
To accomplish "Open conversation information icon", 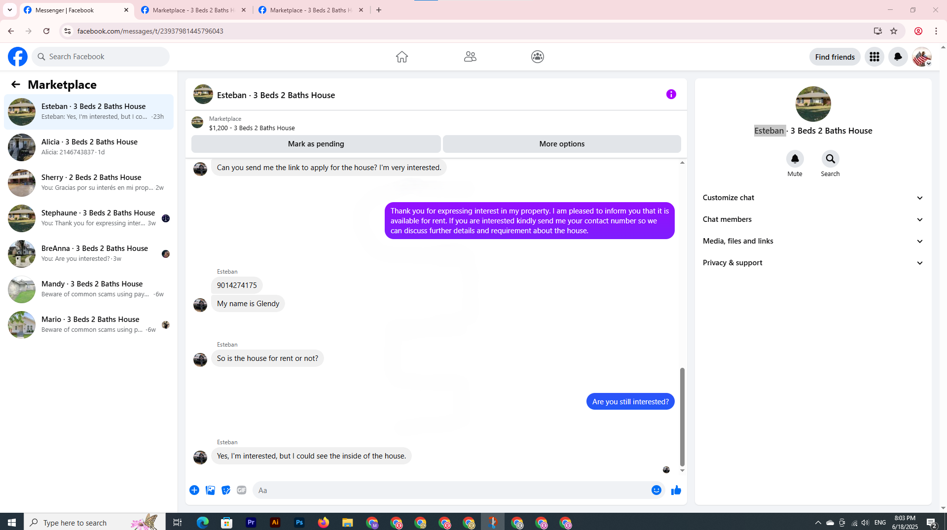I will click(671, 94).
